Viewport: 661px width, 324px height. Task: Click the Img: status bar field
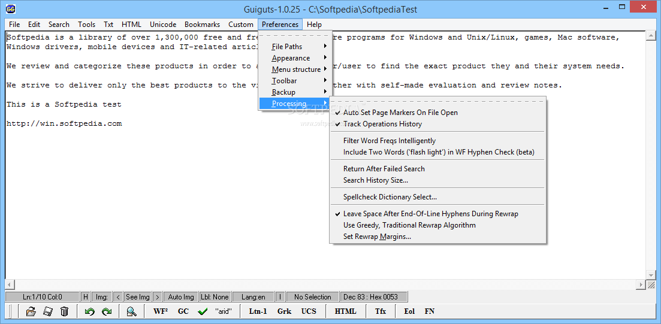point(102,297)
